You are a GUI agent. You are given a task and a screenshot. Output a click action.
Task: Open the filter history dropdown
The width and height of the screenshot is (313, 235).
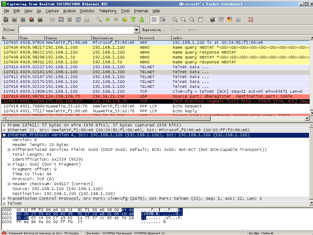137,30
